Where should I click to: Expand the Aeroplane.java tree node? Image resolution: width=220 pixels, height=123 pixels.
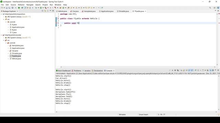pyautogui.click(x=8, y=45)
